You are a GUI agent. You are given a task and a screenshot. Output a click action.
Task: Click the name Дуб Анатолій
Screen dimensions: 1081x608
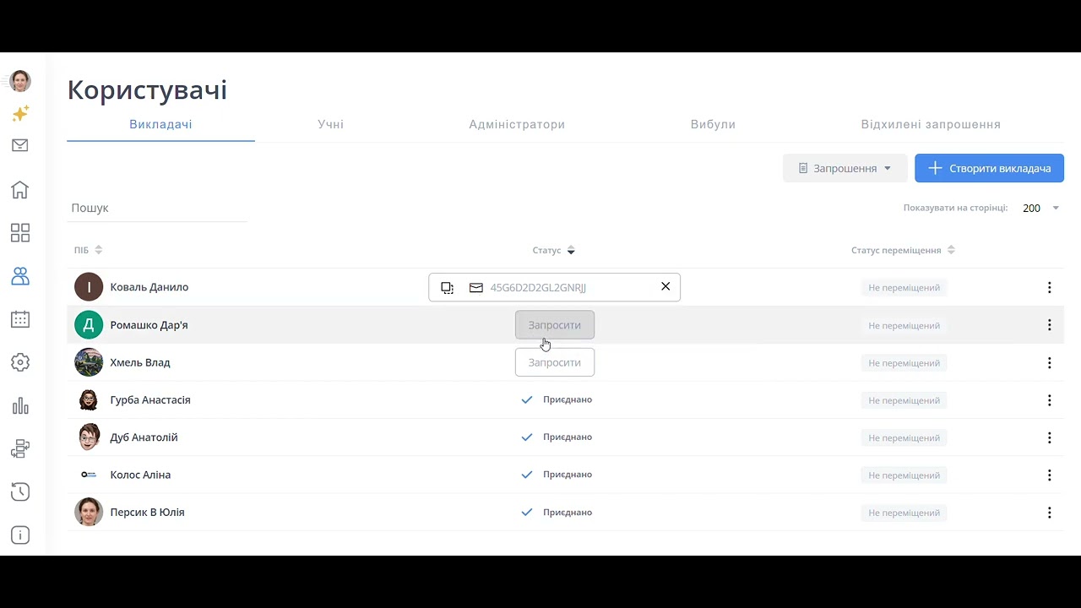coord(144,437)
